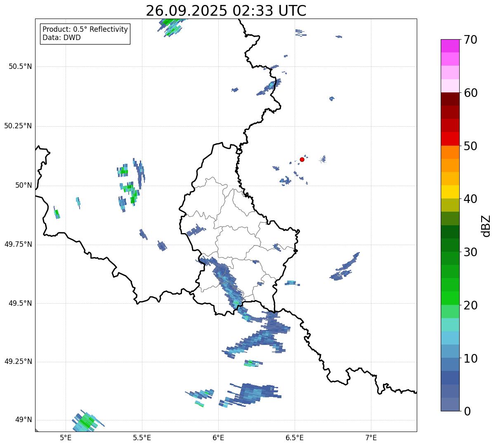
Task: Click the 49.5°N latitude label
Action: coord(20,303)
